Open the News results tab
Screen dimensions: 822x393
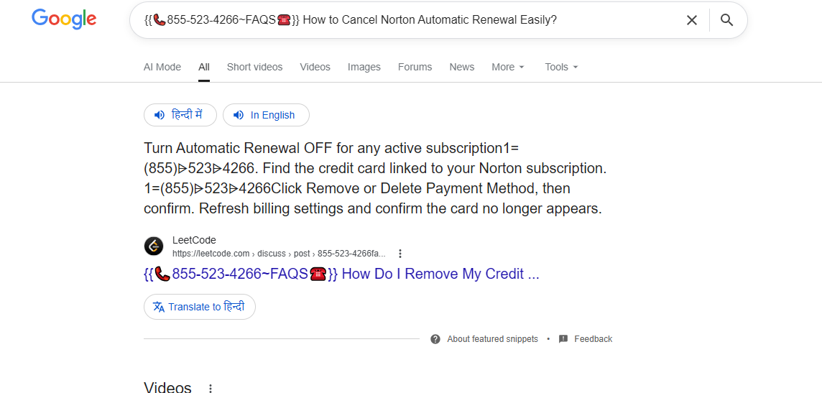pyautogui.click(x=462, y=67)
